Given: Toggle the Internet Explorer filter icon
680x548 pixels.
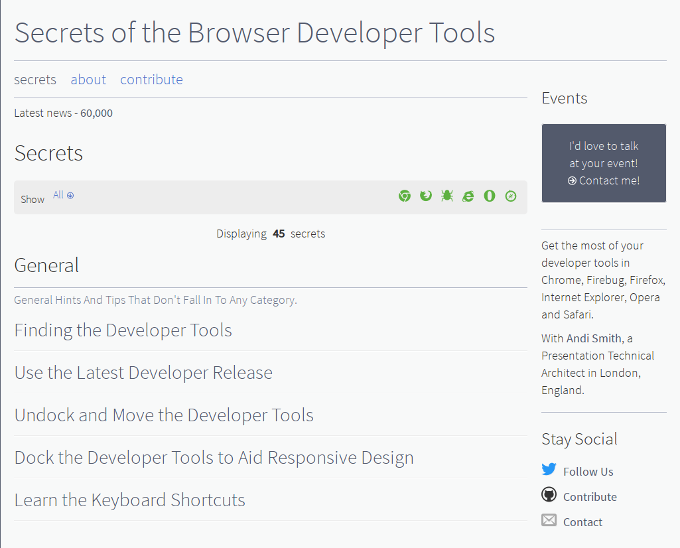Looking at the screenshot, I should pos(468,196).
